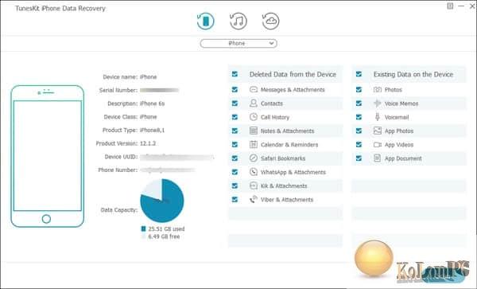
Task: Click the "TunesKit iPhone Data Recovery" title
Action: click(x=60, y=8)
